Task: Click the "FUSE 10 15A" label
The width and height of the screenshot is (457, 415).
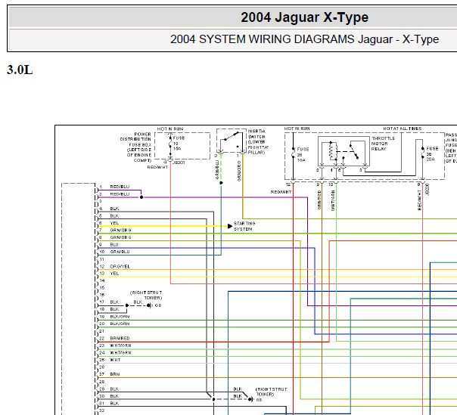Action: (x=179, y=144)
